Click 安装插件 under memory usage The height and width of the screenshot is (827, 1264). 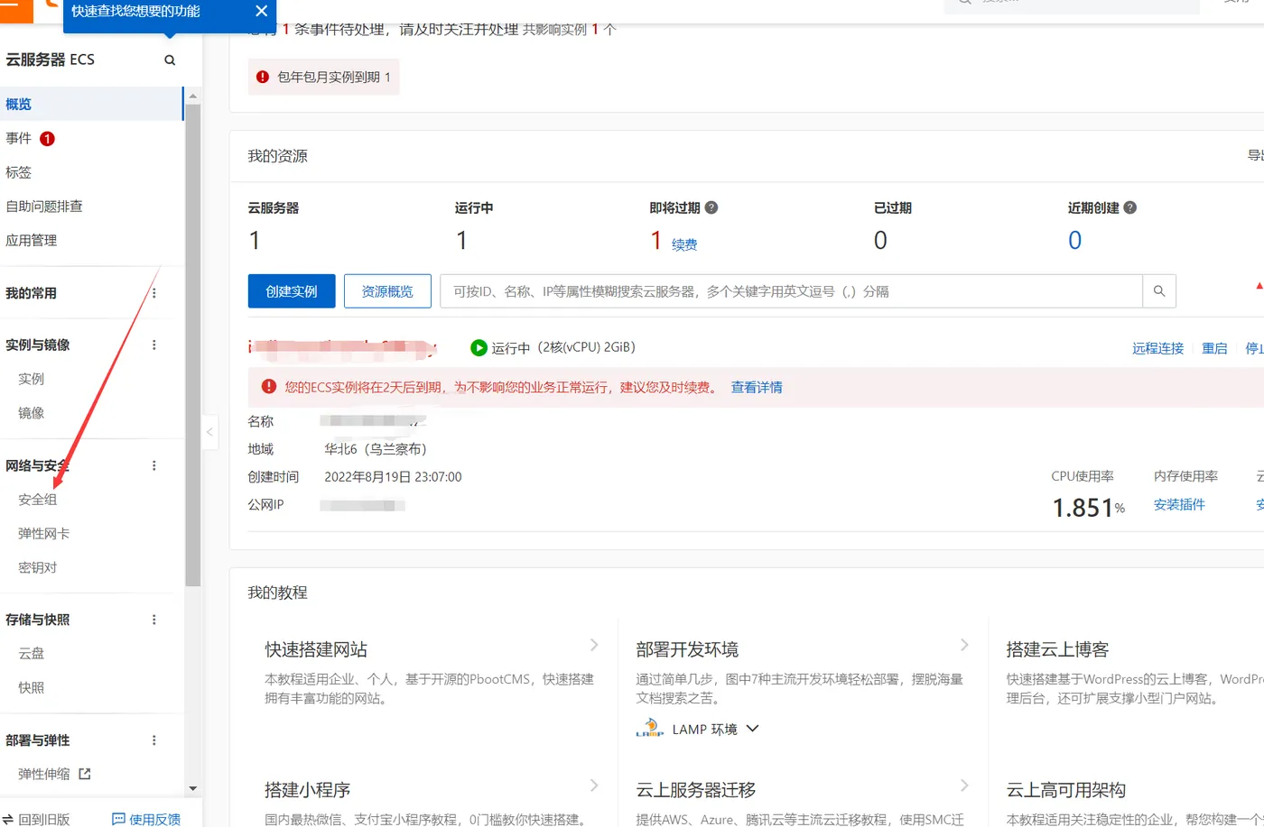point(1179,504)
